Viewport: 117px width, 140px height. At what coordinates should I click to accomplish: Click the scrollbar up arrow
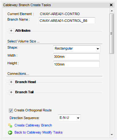pos(112,11)
